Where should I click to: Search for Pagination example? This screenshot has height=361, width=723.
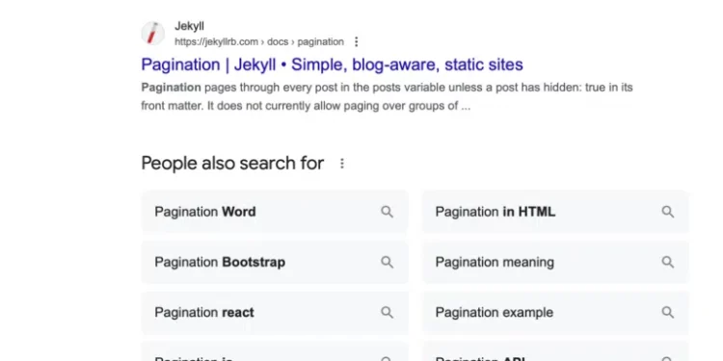coord(555,312)
